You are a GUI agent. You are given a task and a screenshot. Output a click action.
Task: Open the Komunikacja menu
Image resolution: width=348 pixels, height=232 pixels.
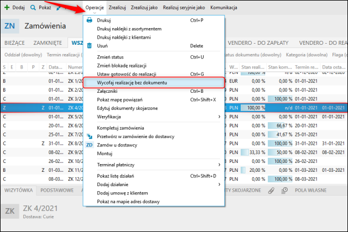point(224,8)
